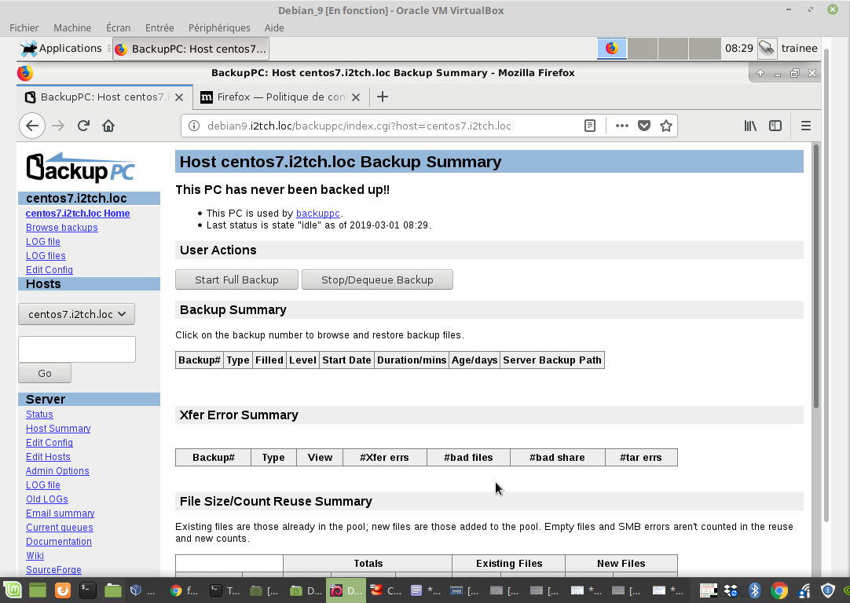
Task: Open a new Firefox tab with plus
Action: point(383,97)
